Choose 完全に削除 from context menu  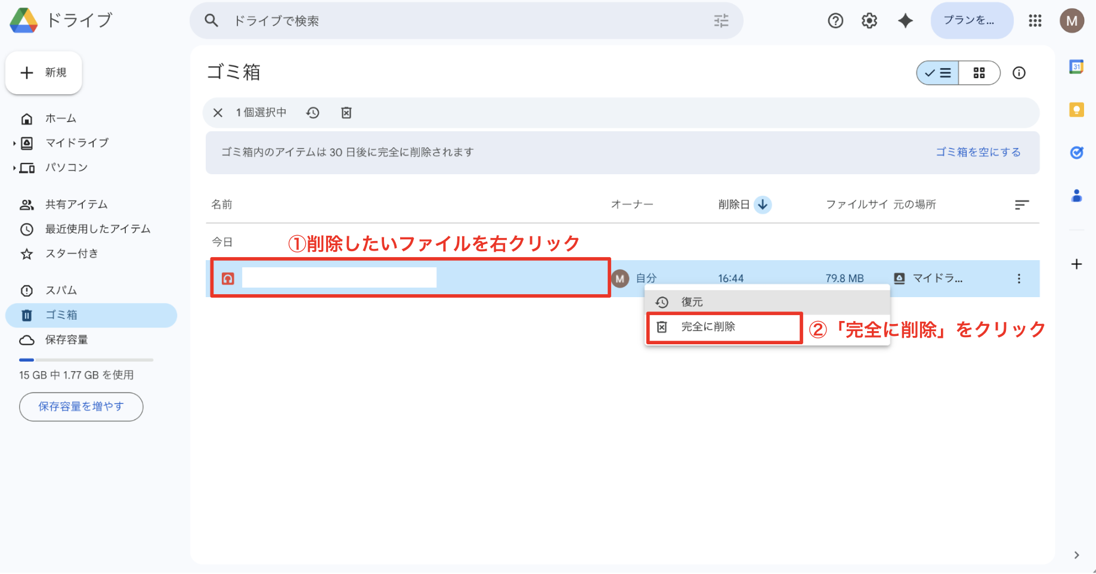coord(767,327)
